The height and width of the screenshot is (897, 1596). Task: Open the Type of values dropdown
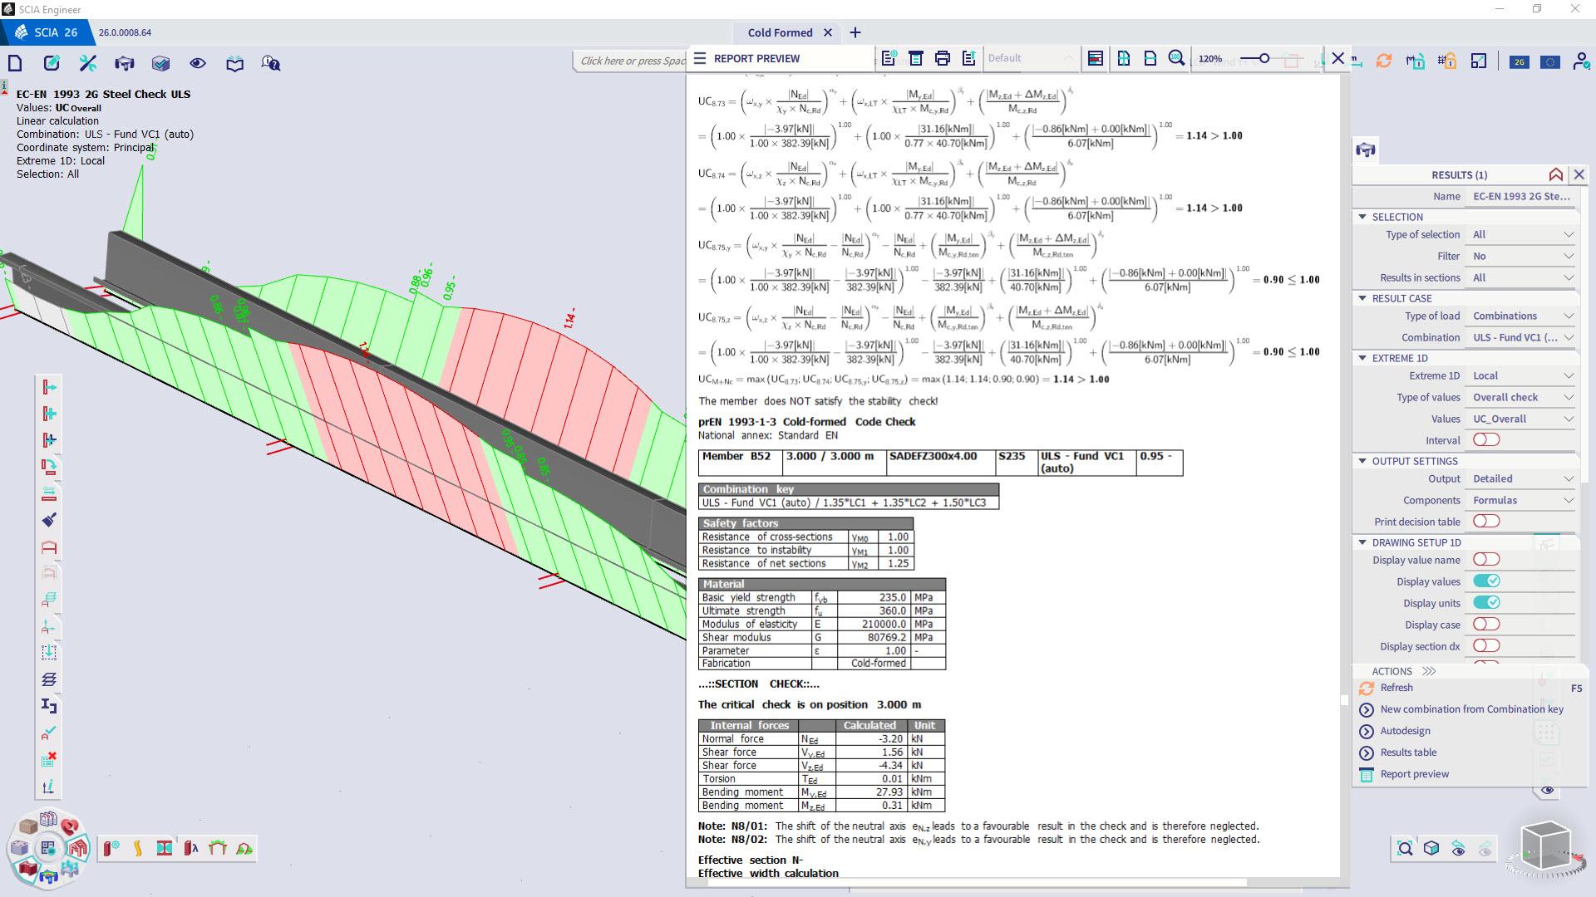click(x=1522, y=398)
